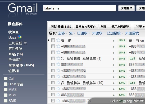Open the Call label in sidebar

coord(11,79)
